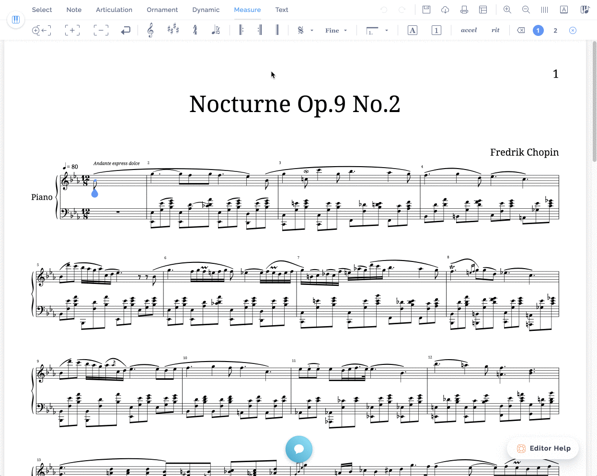Add an end repeat barline
This screenshot has width=597, height=476.
pyautogui.click(x=259, y=30)
